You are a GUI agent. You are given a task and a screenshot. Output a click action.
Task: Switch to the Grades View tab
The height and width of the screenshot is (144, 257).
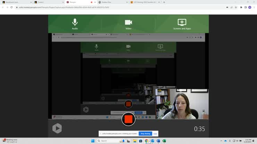[113, 2]
